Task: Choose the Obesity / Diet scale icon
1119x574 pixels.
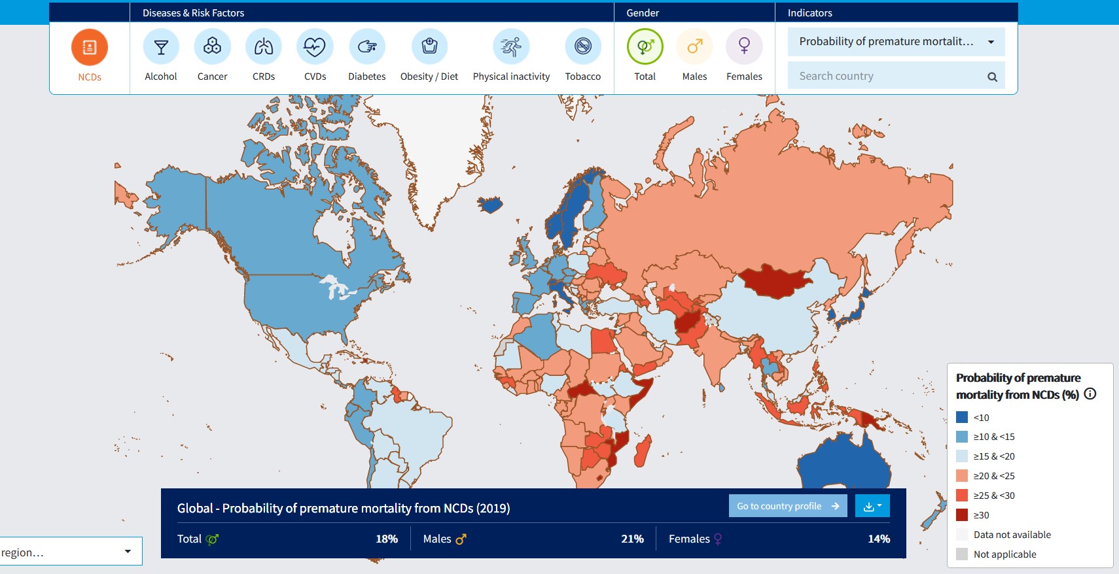Action: click(429, 47)
